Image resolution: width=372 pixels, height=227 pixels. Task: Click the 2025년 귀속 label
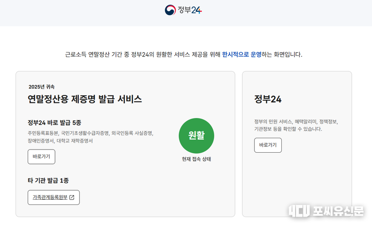pyautogui.click(x=41, y=86)
